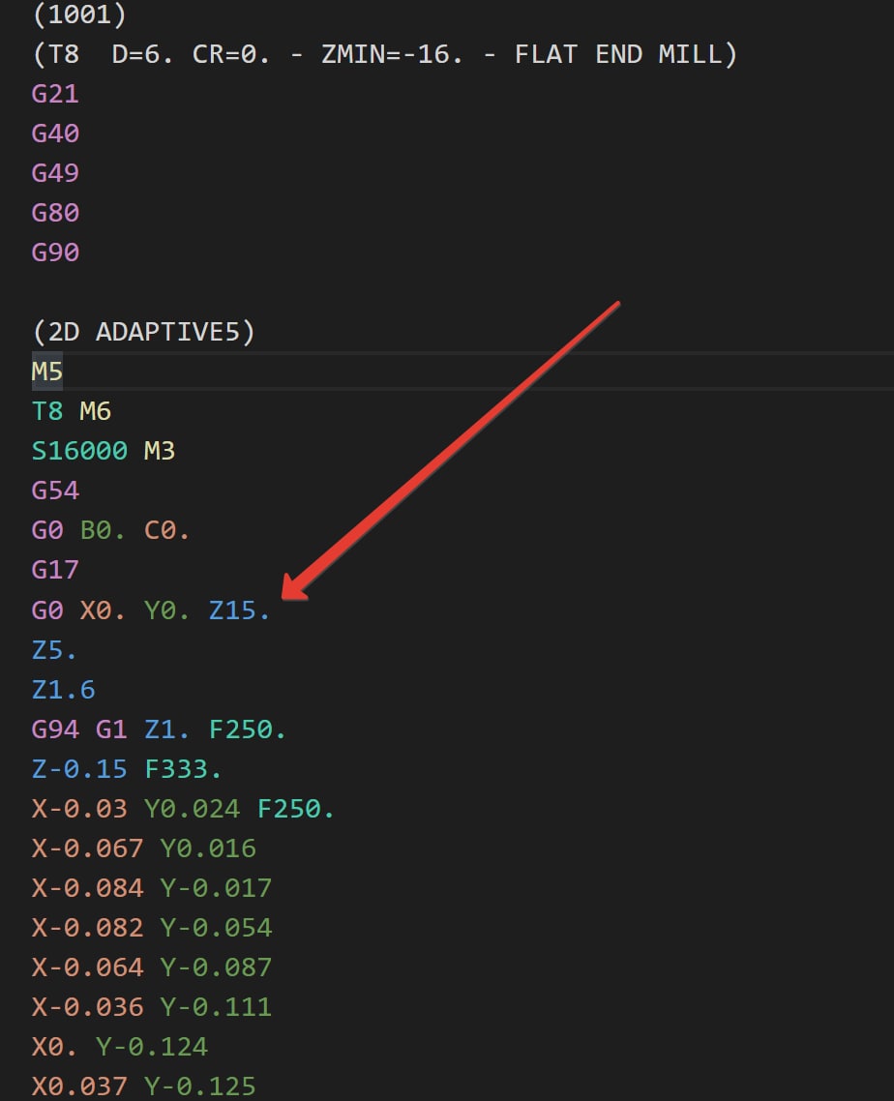Click the Z5. line
Screen dimensions: 894x1101
tap(54, 650)
